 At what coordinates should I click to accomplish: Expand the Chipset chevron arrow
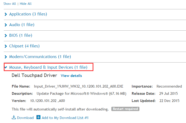6,46
